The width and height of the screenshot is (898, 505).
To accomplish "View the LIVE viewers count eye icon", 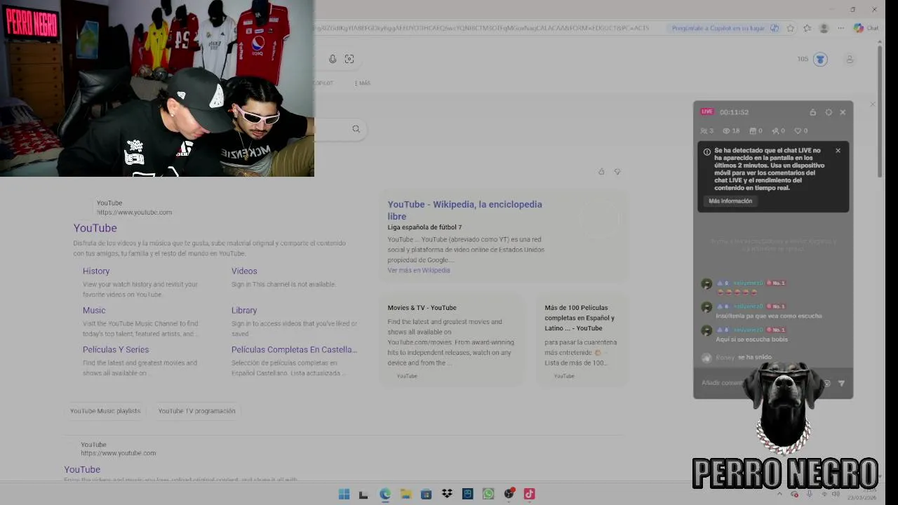I will pos(727,130).
